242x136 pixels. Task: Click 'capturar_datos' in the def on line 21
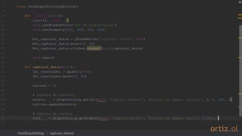[47, 67]
